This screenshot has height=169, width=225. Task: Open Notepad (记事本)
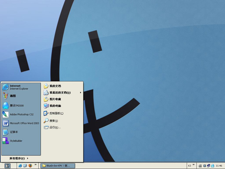pos(21,132)
